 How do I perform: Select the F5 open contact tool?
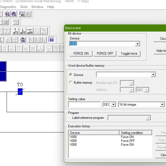coord(4,48)
